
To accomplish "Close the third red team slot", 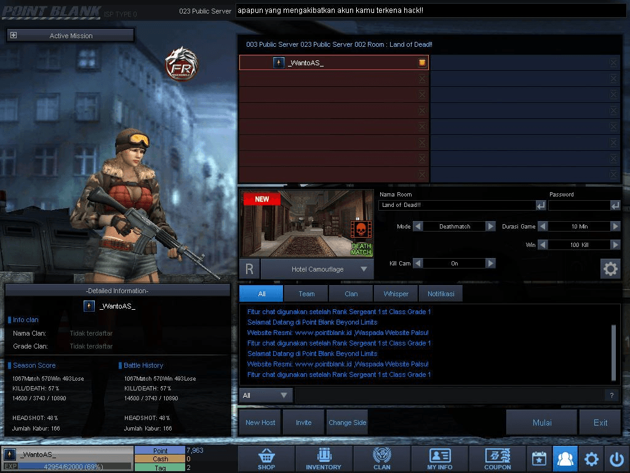I will (422, 94).
